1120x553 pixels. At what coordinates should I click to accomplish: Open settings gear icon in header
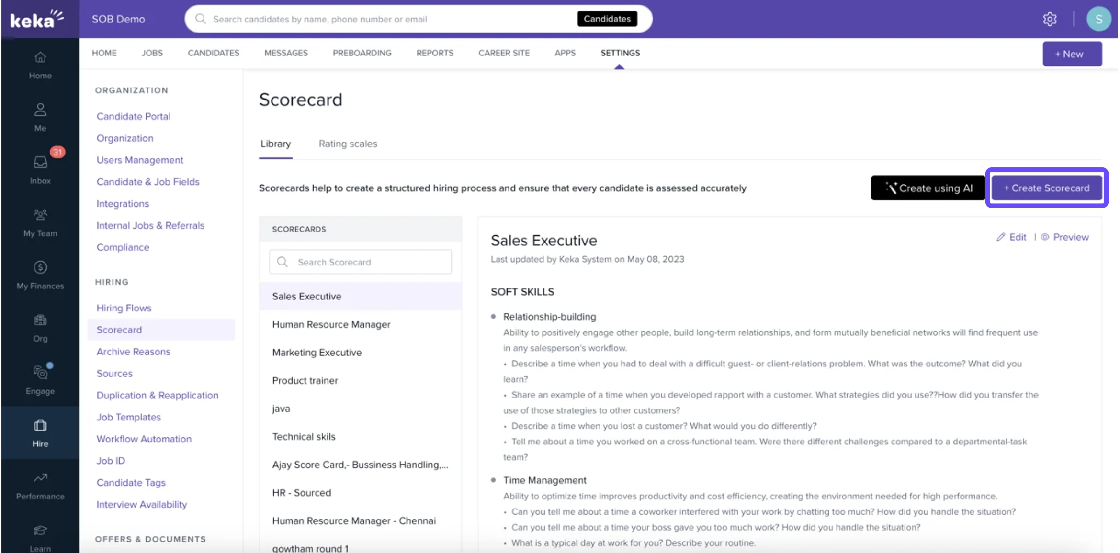tap(1050, 19)
